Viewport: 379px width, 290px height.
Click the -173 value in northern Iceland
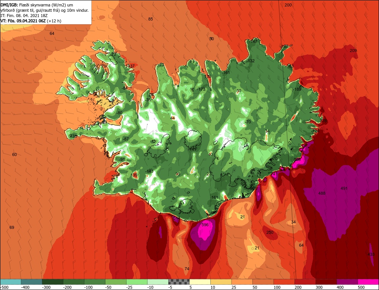pyautogui.click(x=201, y=89)
